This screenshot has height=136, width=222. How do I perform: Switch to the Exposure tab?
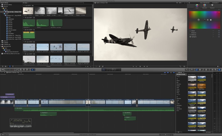tap(212, 6)
